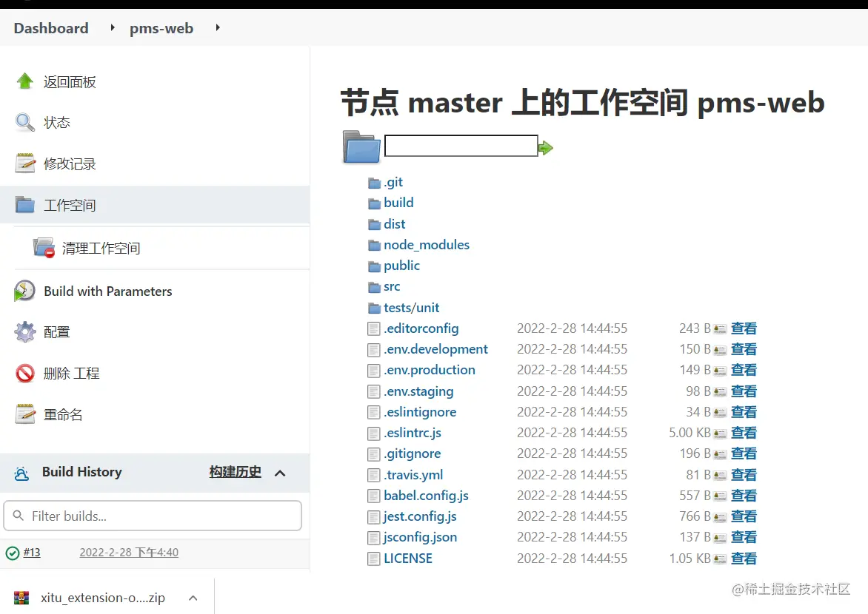868x614 pixels.
Task: Open the build date 2022-2-28 下午4:40 link
Action: 129,552
